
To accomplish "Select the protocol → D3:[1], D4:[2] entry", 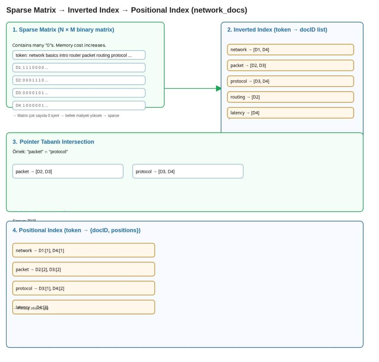I will tap(83, 288).
